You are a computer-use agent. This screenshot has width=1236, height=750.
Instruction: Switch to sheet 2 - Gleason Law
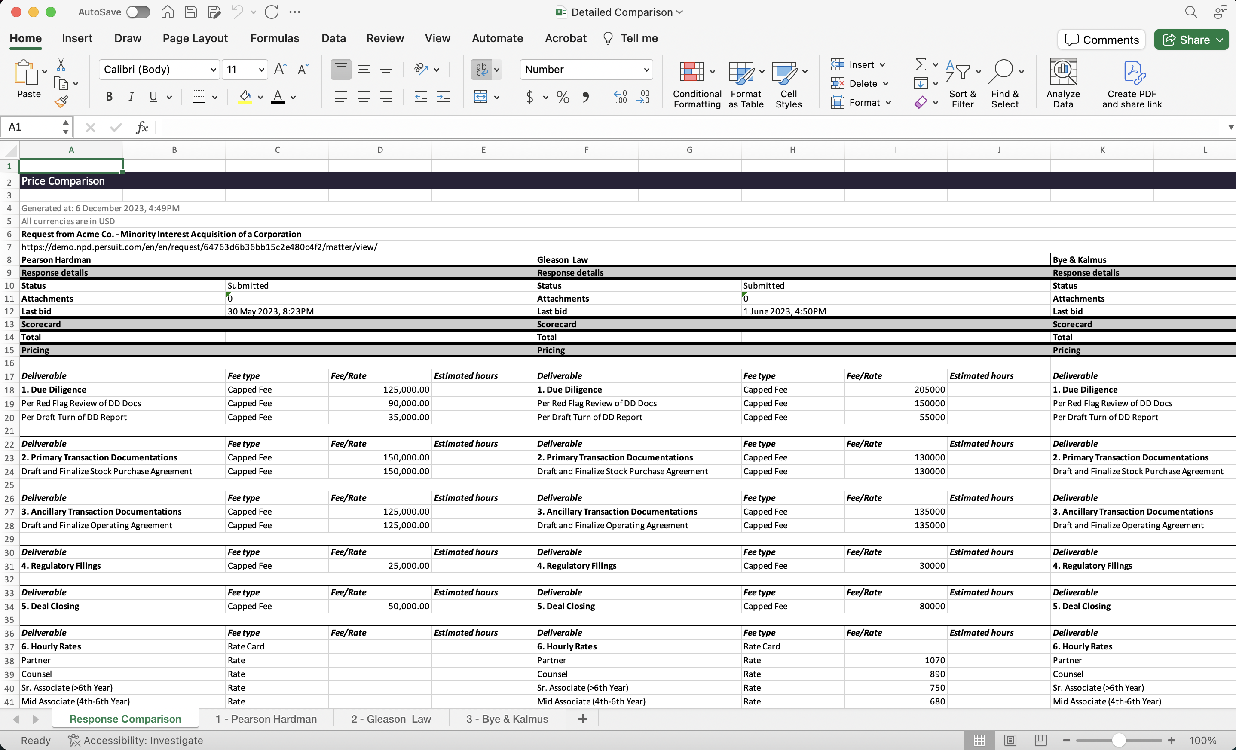click(x=391, y=719)
